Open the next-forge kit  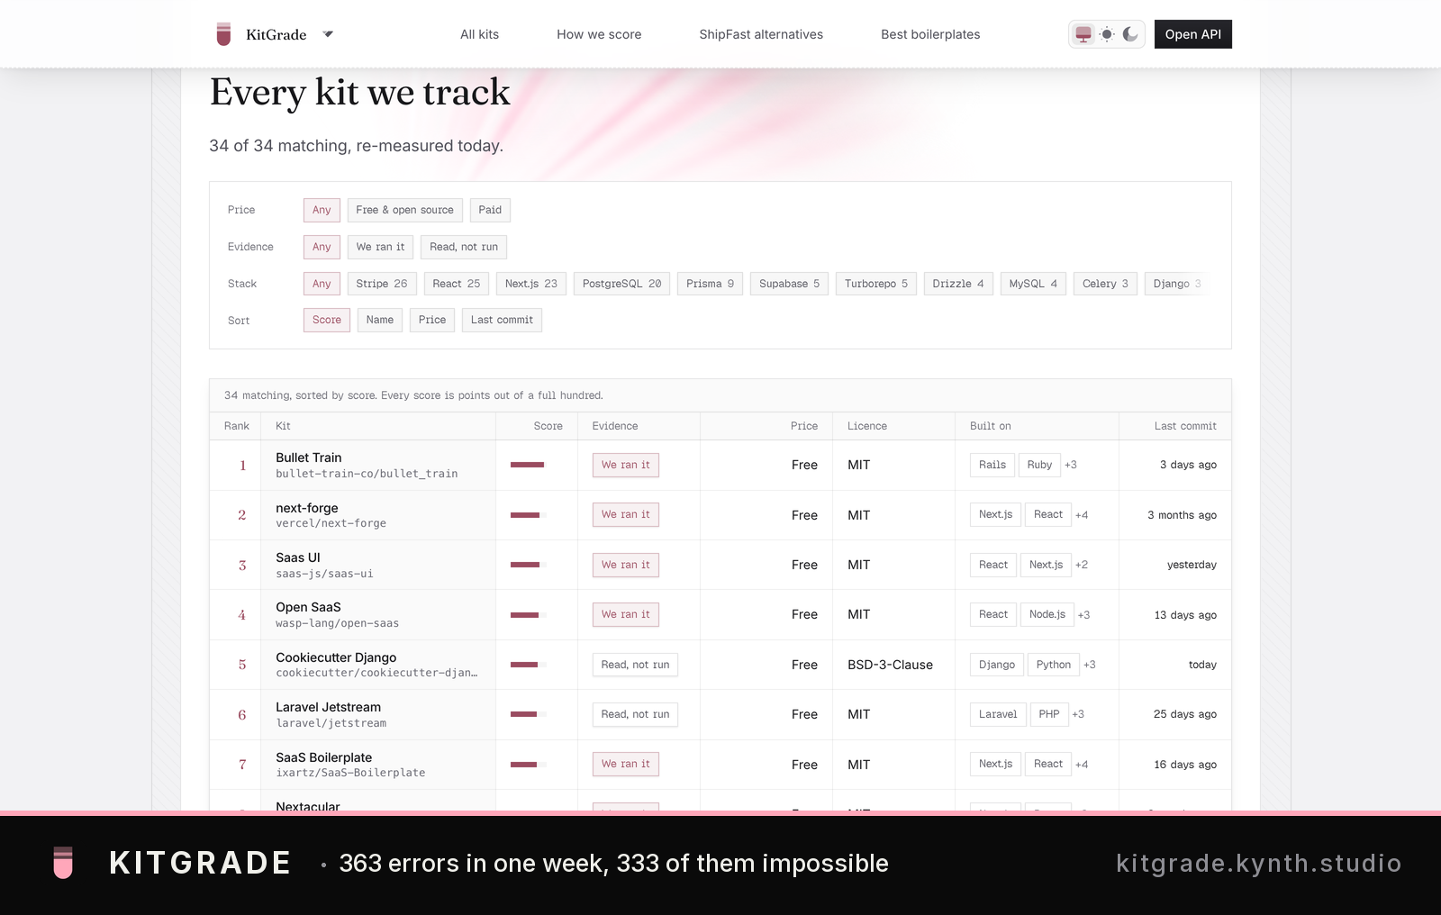[x=307, y=508]
